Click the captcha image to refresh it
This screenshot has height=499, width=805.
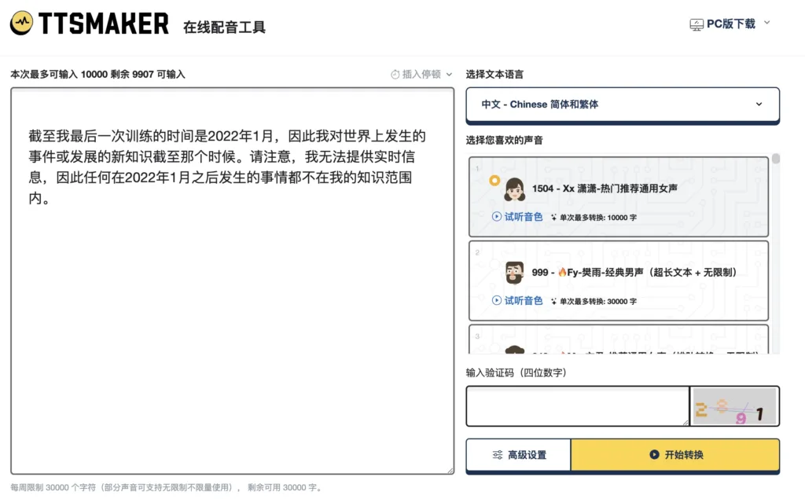pyautogui.click(x=734, y=406)
